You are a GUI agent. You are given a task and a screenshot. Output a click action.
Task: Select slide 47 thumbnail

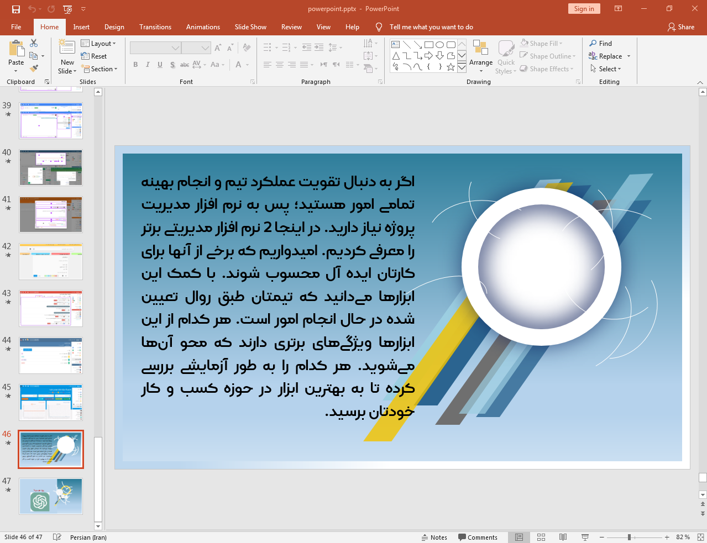pyautogui.click(x=51, y=496)
